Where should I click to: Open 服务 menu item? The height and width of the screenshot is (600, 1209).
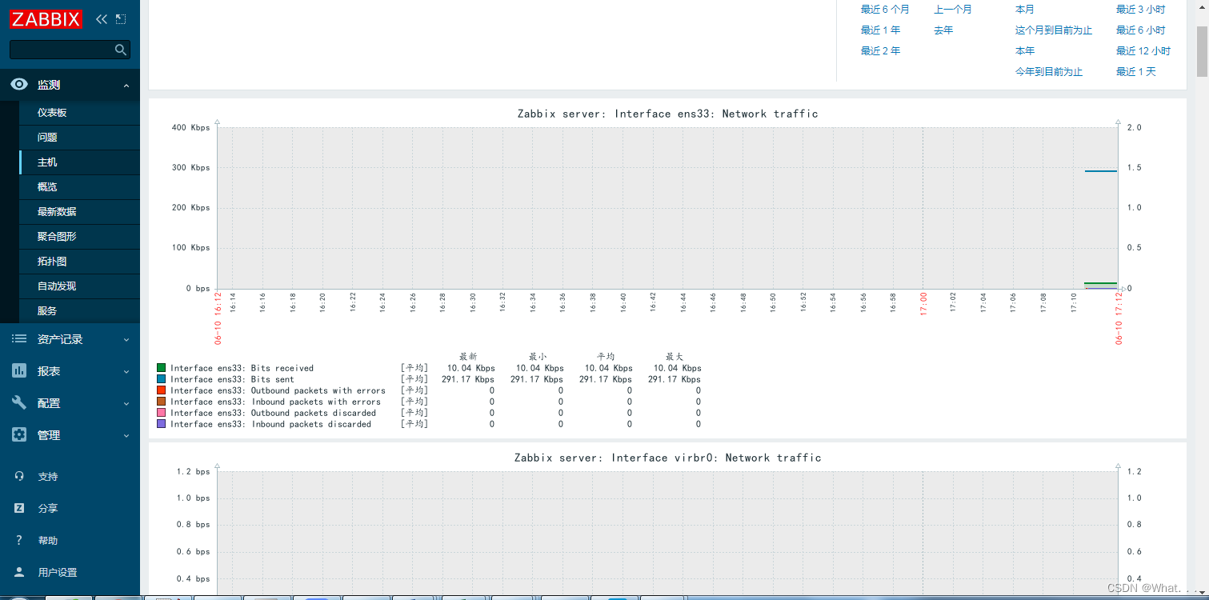click(79, 311)
